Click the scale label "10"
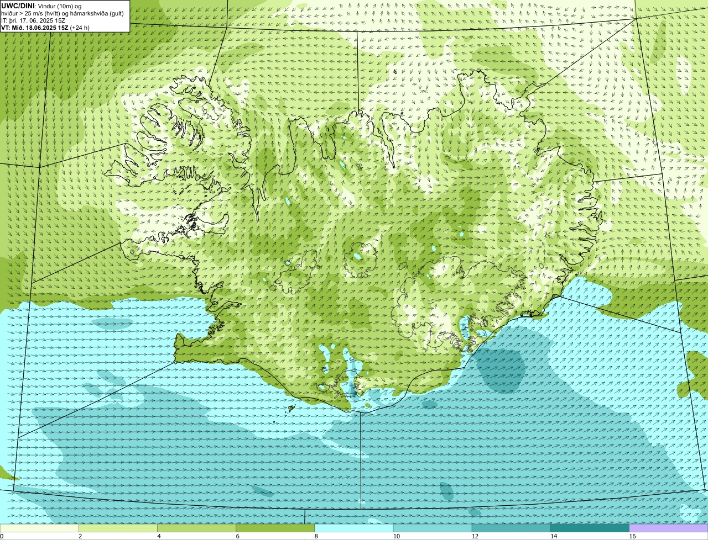 click(397, 536)
